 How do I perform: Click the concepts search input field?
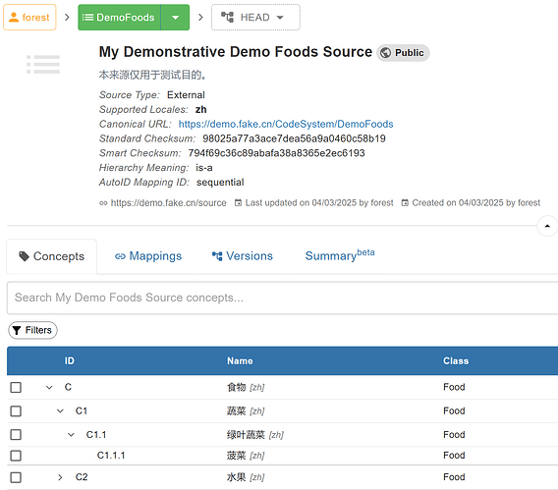[283, 298]
